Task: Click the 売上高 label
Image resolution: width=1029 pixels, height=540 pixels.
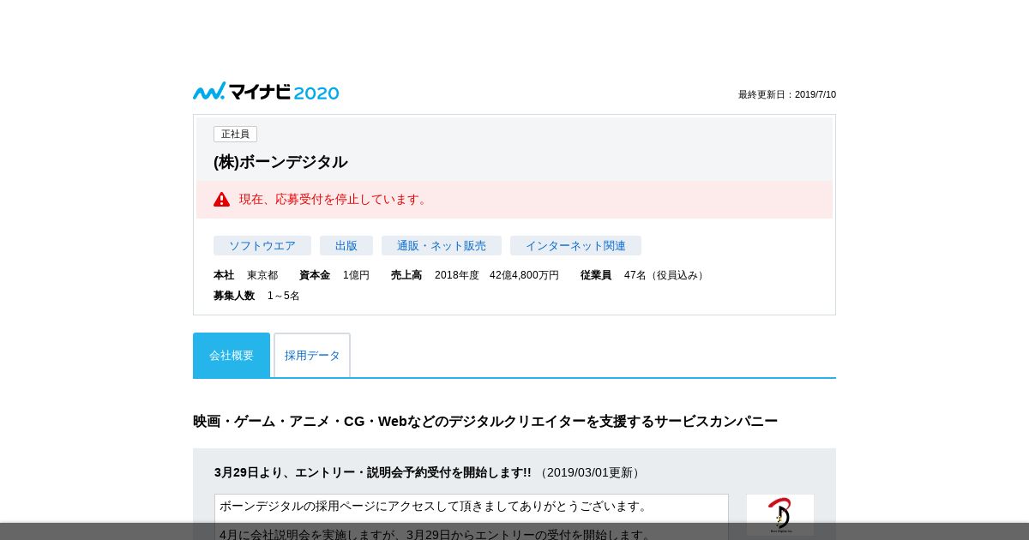Action: [x=406, y=275]
